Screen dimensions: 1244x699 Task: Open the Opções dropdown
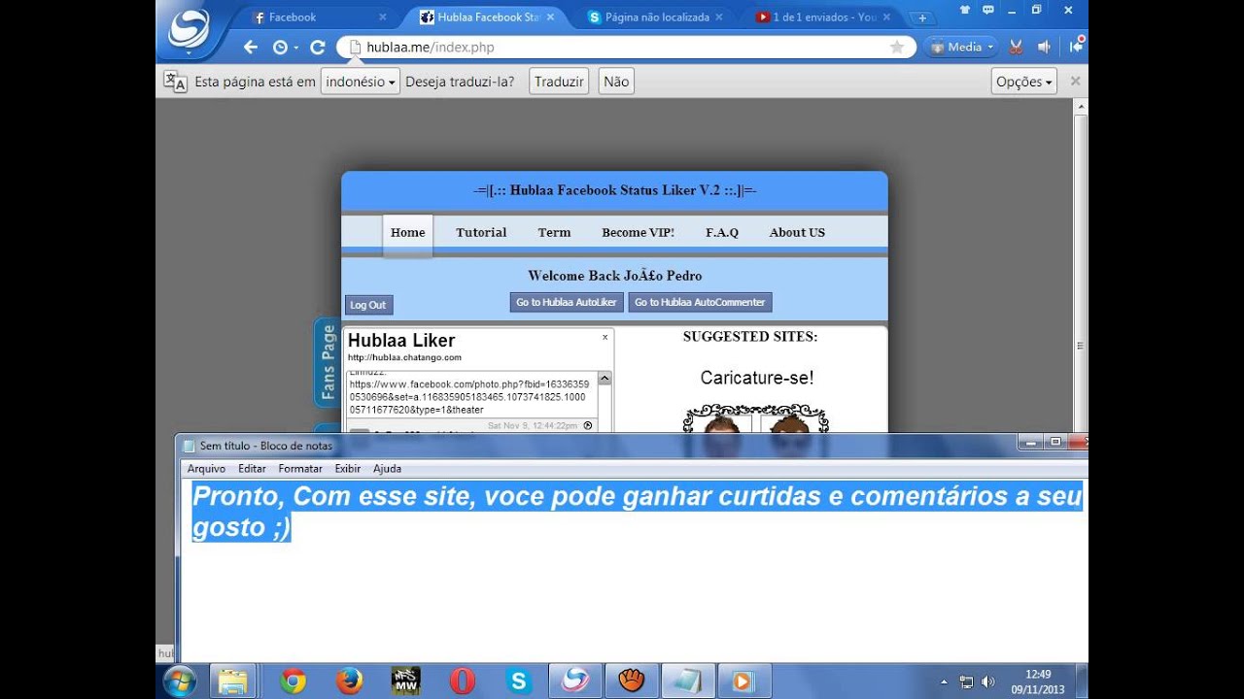(x=1024, y=82)
